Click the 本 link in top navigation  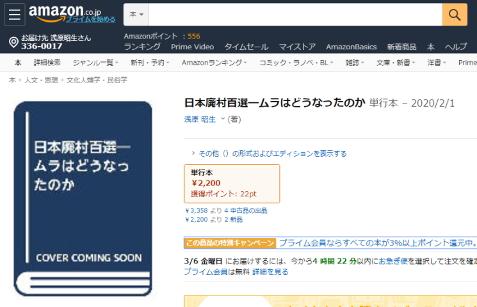tap(430, 47)
